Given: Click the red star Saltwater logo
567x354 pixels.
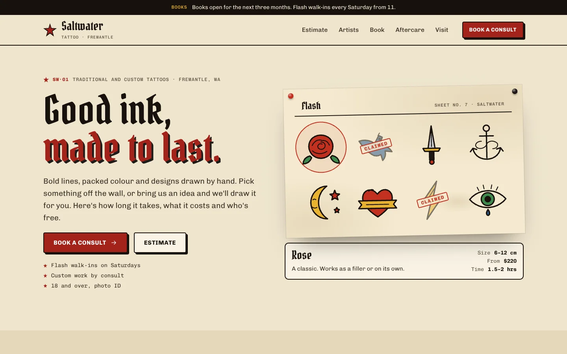Looking at the screenshot, I should (50, 30).
